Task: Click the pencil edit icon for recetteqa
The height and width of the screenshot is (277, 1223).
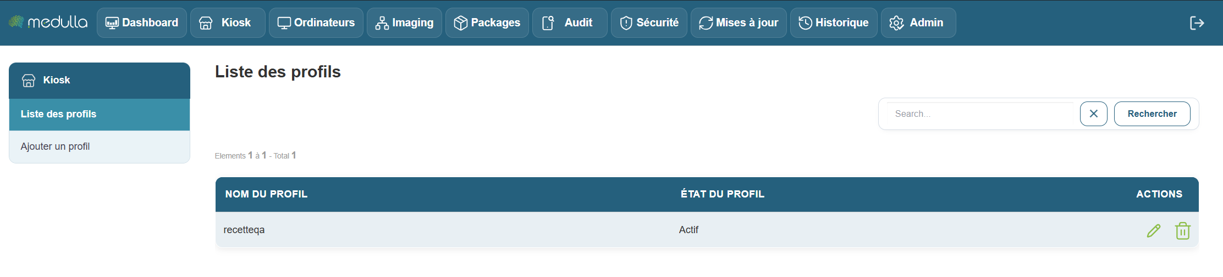Action: 1153,231
